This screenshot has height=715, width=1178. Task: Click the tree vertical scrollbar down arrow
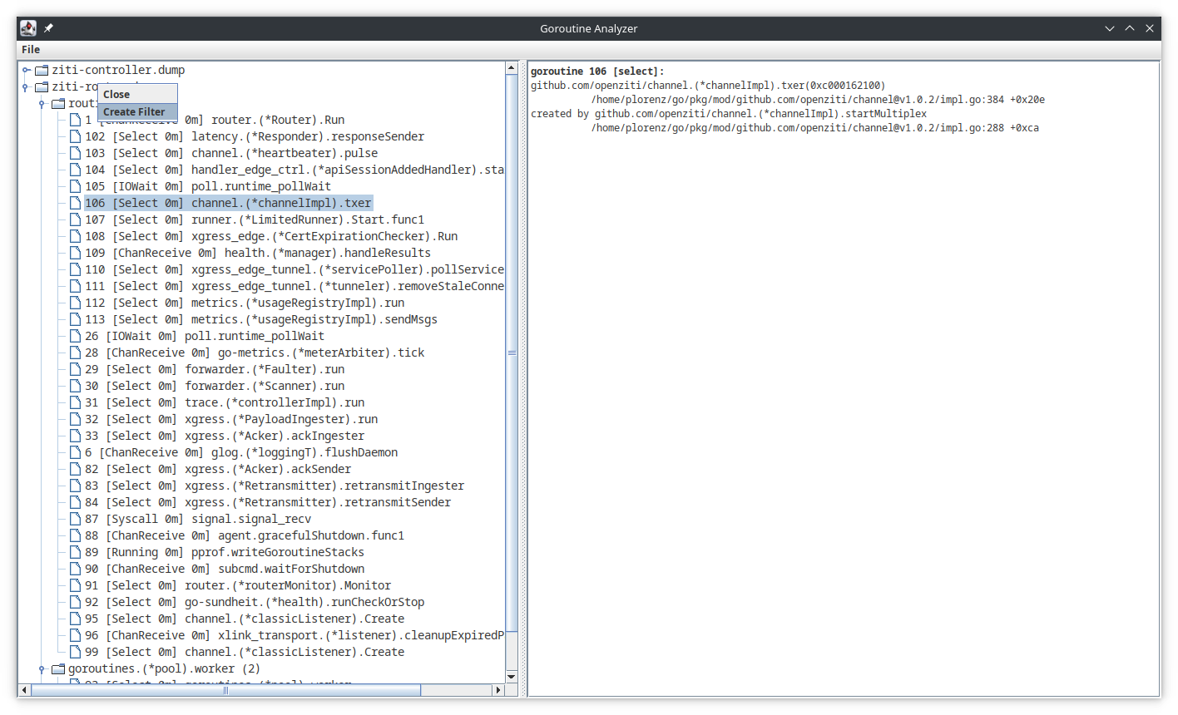pyautogui.click(x=512, y=677)
